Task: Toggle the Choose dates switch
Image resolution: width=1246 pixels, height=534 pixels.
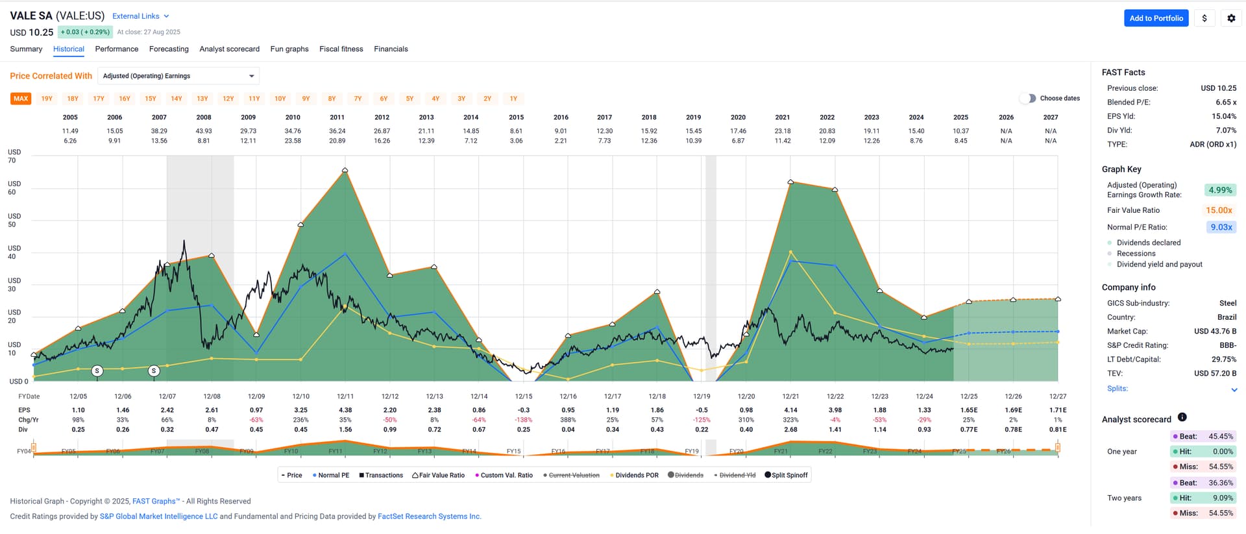Action: point(1027,99)
